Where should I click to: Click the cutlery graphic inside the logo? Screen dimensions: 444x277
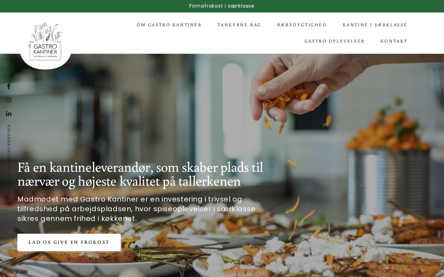30,50
